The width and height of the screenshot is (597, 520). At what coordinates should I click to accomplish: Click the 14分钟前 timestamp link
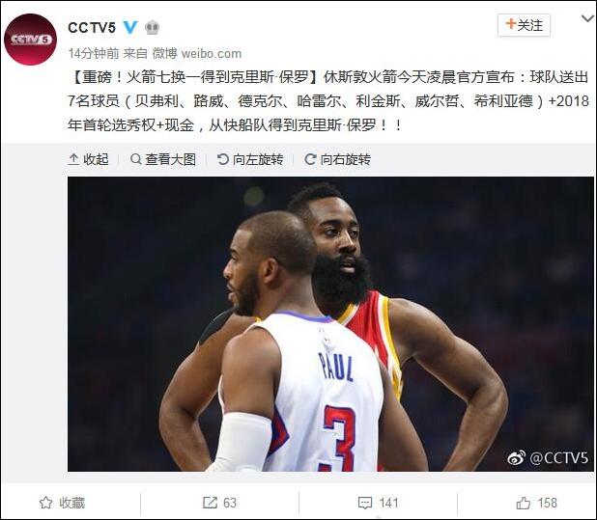tap(94, 53)
